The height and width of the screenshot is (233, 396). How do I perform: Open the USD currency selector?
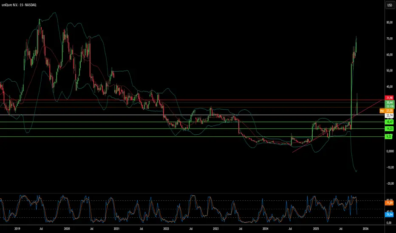click(390, 5)
